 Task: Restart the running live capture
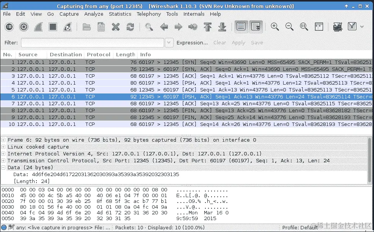(x=67, y=27)
